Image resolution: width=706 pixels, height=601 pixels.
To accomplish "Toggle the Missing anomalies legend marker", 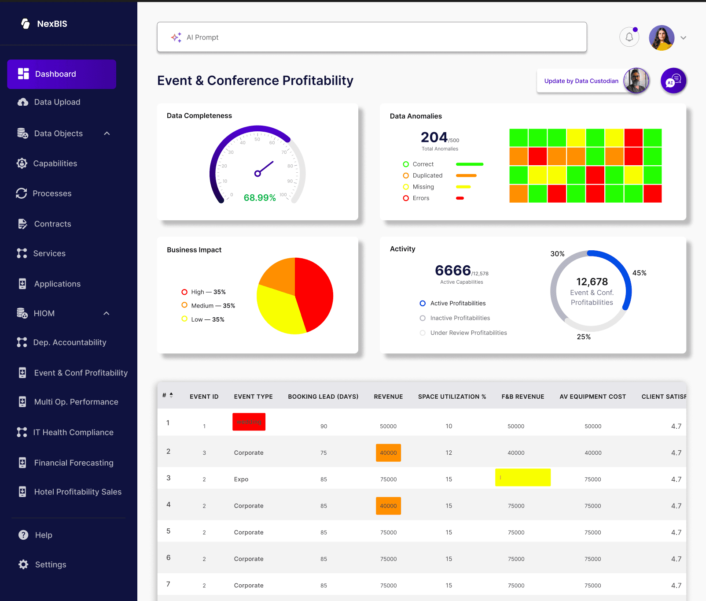I will (x=406, y=187).
